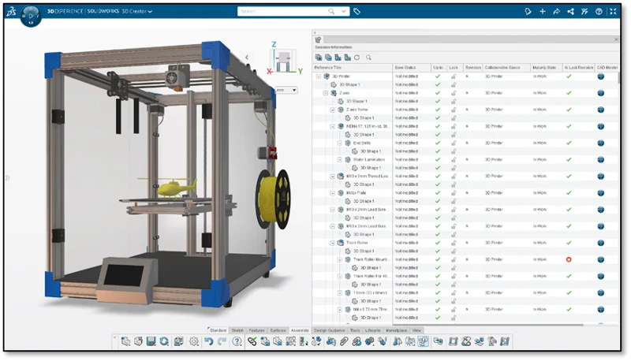Switch to the Sketch tab
Screen dimensions: 631x361
[237, 330]
